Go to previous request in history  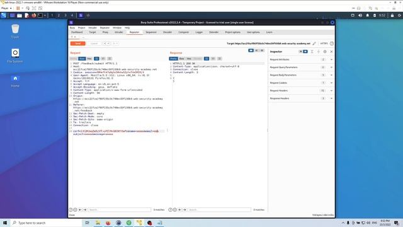point(105,44)
